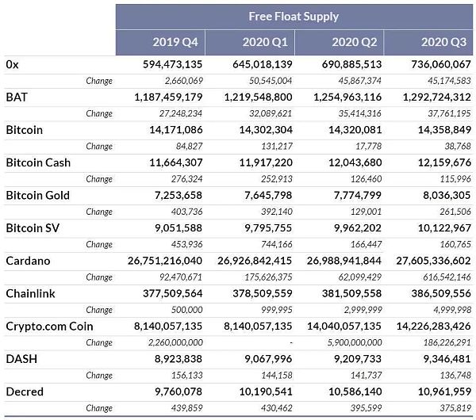Click the 2020 Q3 column header
This screenshot has height=420, width=476.
445,42
